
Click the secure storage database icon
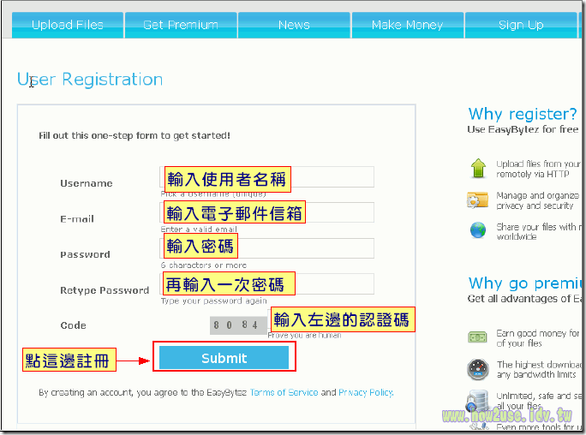477,401
